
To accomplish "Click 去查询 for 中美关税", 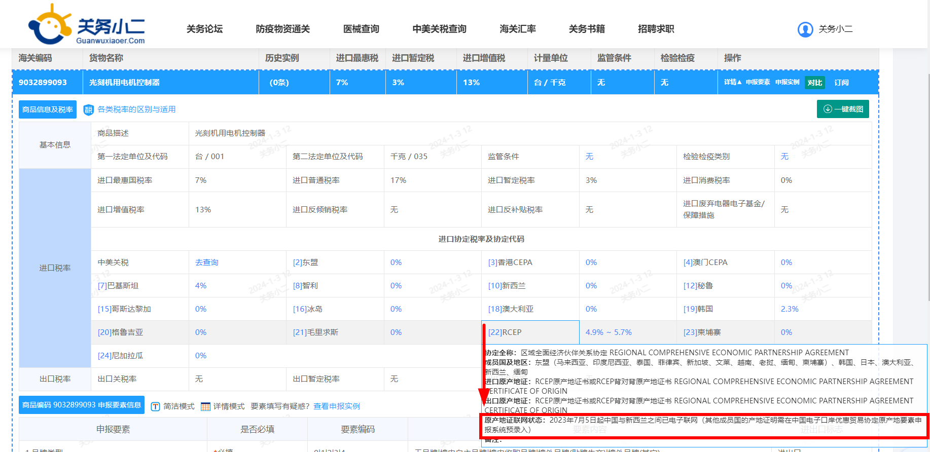I will point(207,262).
